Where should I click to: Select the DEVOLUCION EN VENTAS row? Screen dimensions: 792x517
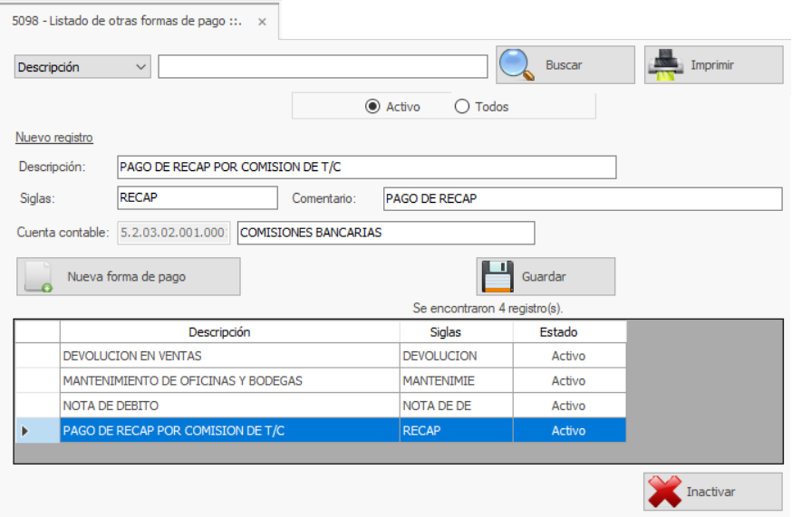click(229, 356)
